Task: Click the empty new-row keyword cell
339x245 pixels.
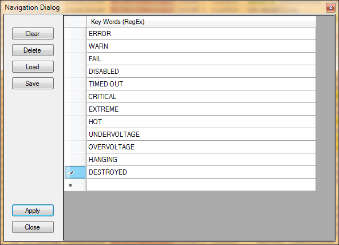Action: point(201,185)
